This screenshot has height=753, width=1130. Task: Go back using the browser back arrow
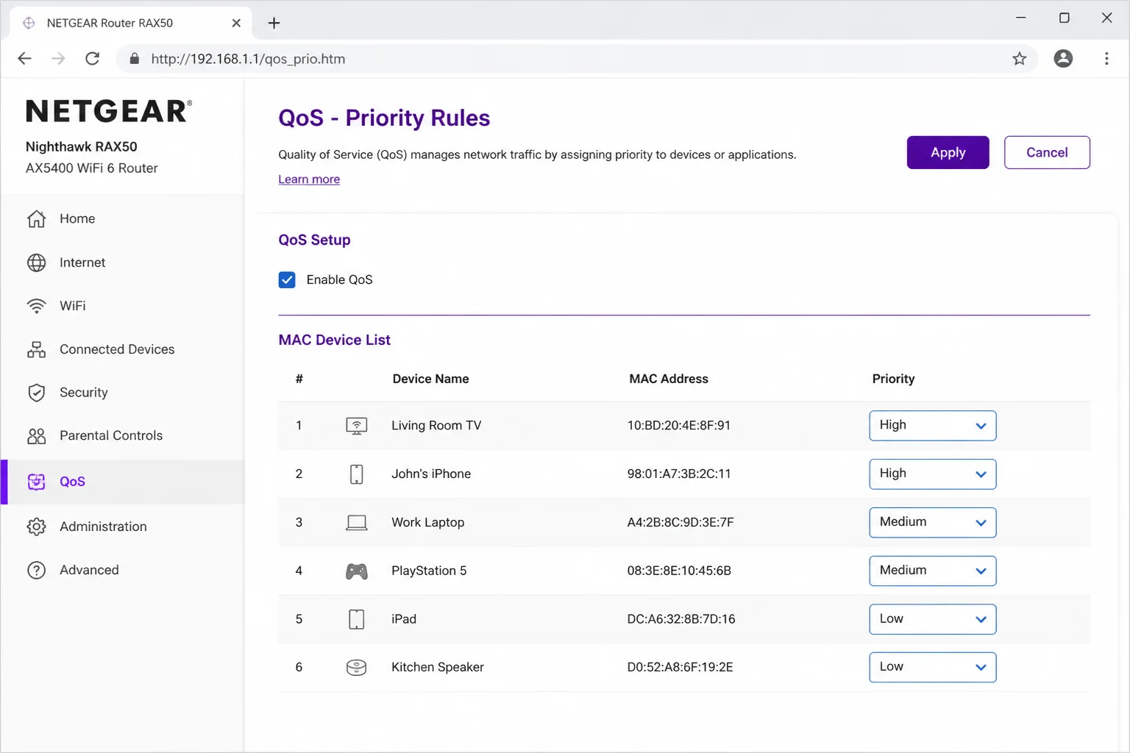pyautogui.click(x=24, y=59)
